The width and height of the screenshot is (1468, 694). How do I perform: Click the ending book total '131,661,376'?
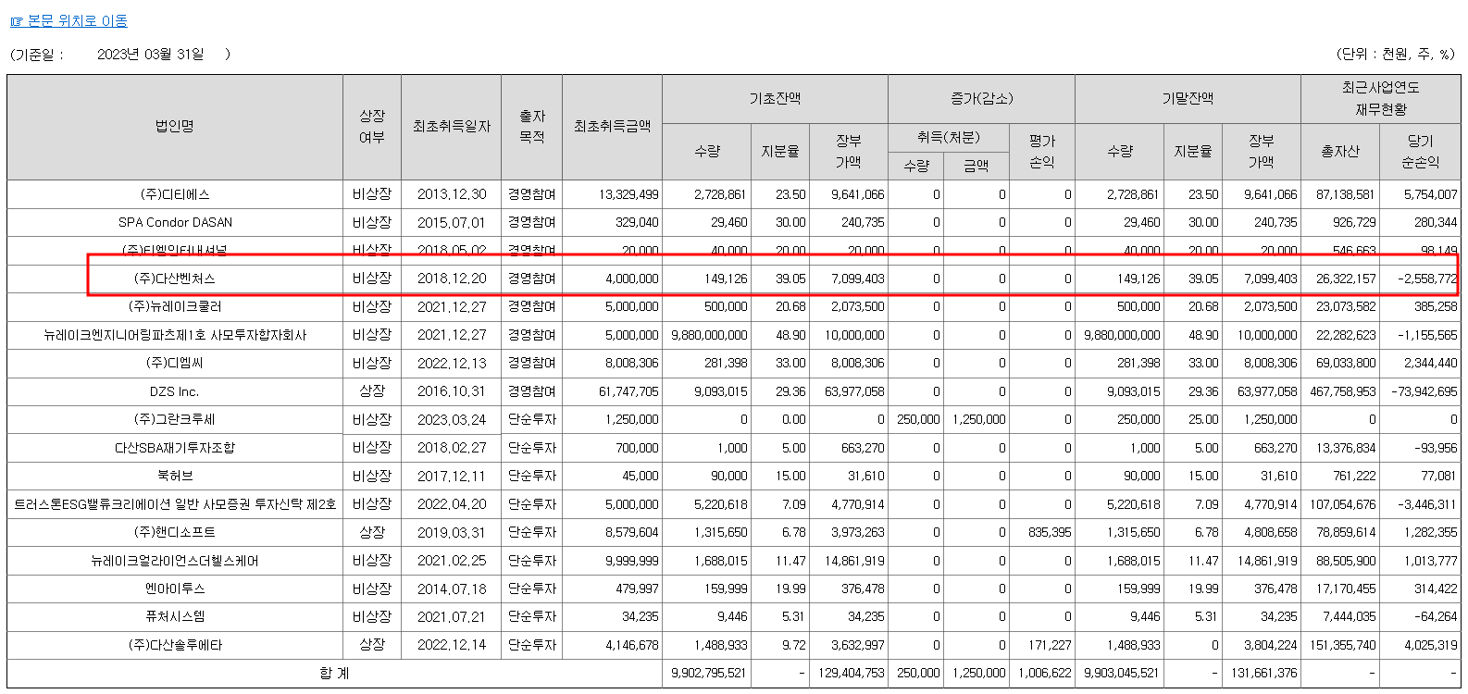tap(1263, 673)
